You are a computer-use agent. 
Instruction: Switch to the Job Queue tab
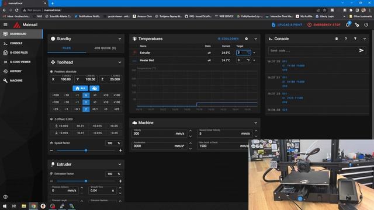[x=105, y=48]
